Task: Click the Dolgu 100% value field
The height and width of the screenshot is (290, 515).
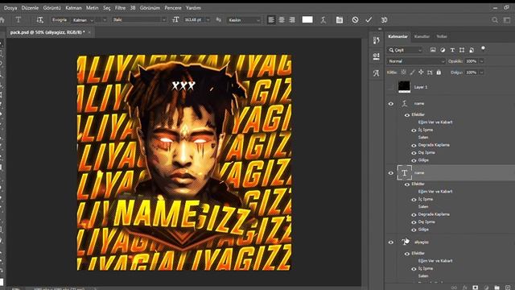Action: [471, 72]
